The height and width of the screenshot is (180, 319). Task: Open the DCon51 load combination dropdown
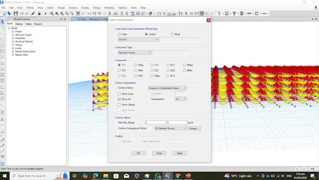click(138, 39)
